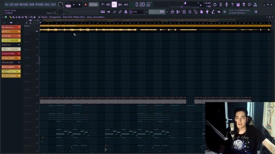The image size is (275, 154).
Task: Select the Bran Pink Cripple audio clip on Track 1
Action: [x=156, y=29]
